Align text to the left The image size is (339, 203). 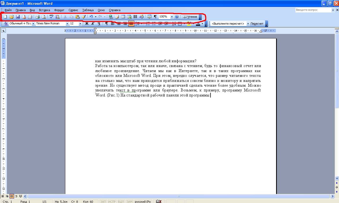pos(113,24)
